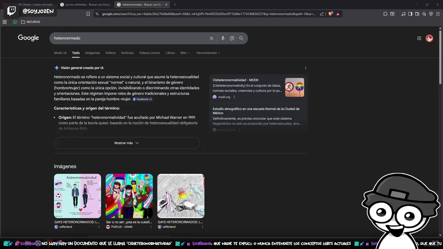The image size is (443, 249).
Task: Open the Google account profile avatar
Action: [x=430, y=38]
